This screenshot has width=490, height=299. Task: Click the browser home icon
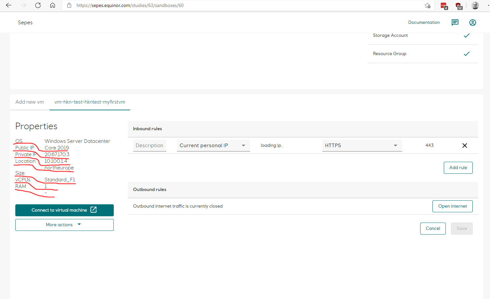pos(53,5)
